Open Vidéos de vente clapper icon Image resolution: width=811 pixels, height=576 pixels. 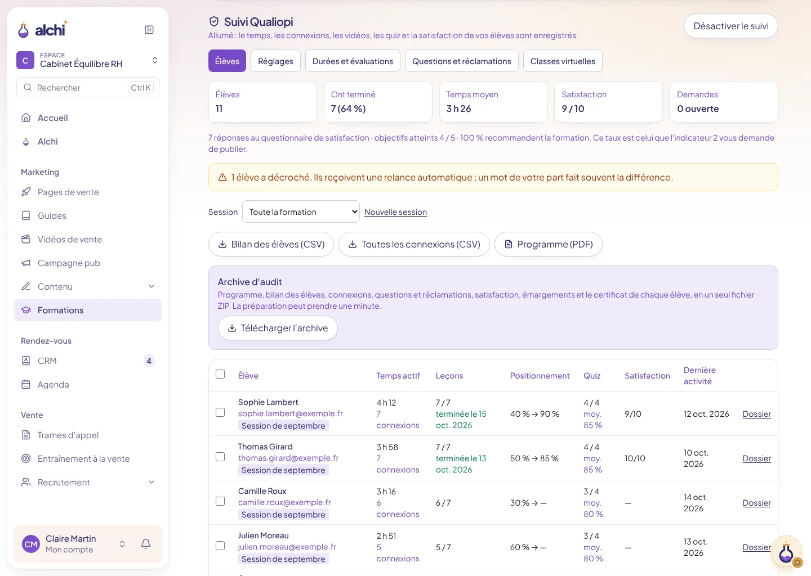point(26,239)
